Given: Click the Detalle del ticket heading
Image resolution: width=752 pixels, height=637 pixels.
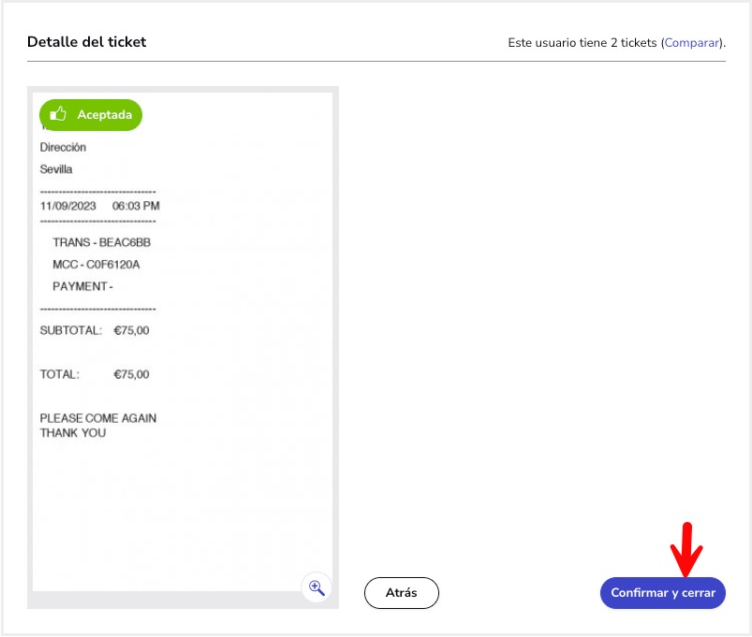Looking at the screenshot, I should click(86, 42).
